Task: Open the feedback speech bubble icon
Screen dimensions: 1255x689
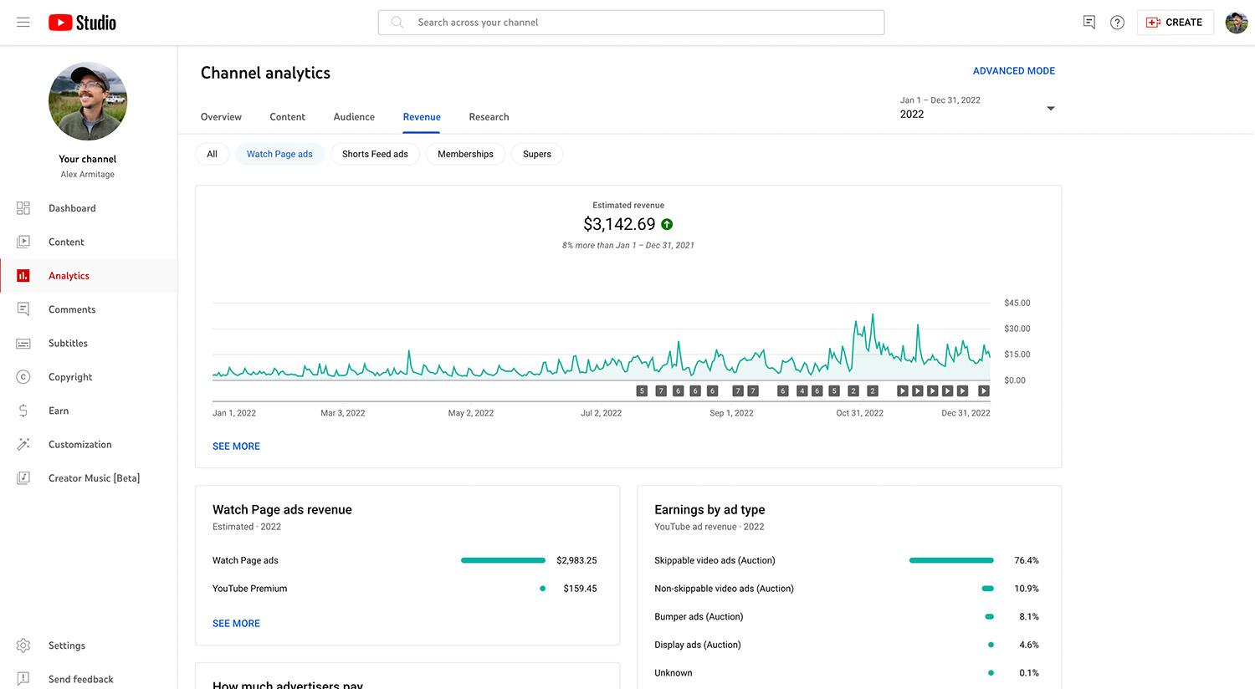Action: [1089, 23]
